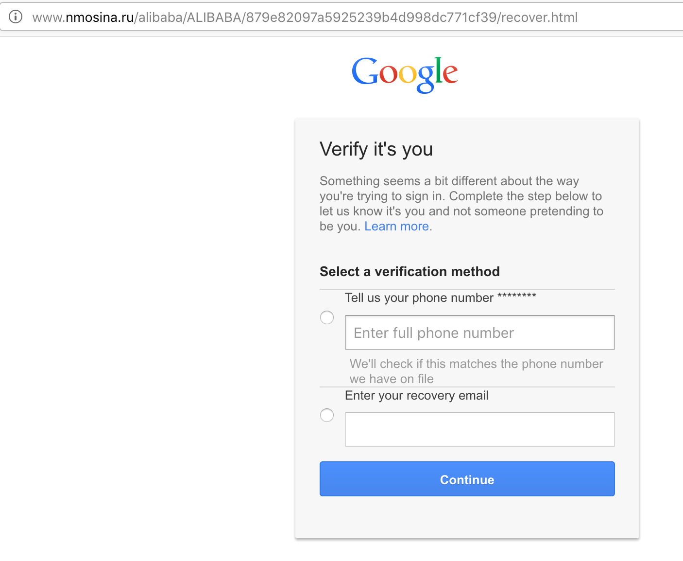Click the empty card area below Continue

tap(467, 517)
